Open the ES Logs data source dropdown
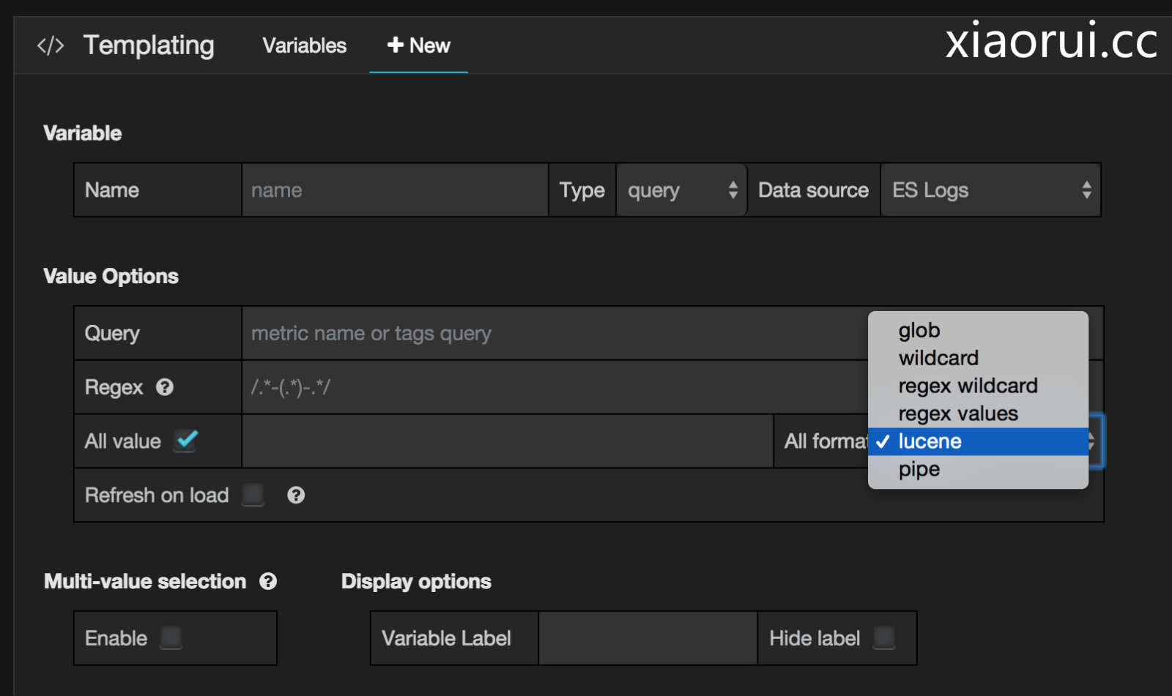Image resolution: width=1172 pixels, height=696 pixels. [x=990, y=190]
